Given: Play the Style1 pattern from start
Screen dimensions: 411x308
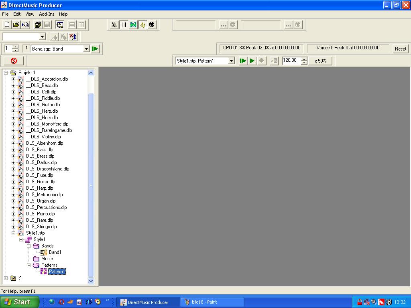Looking at the screenshot, I should [x=243, y=61].
